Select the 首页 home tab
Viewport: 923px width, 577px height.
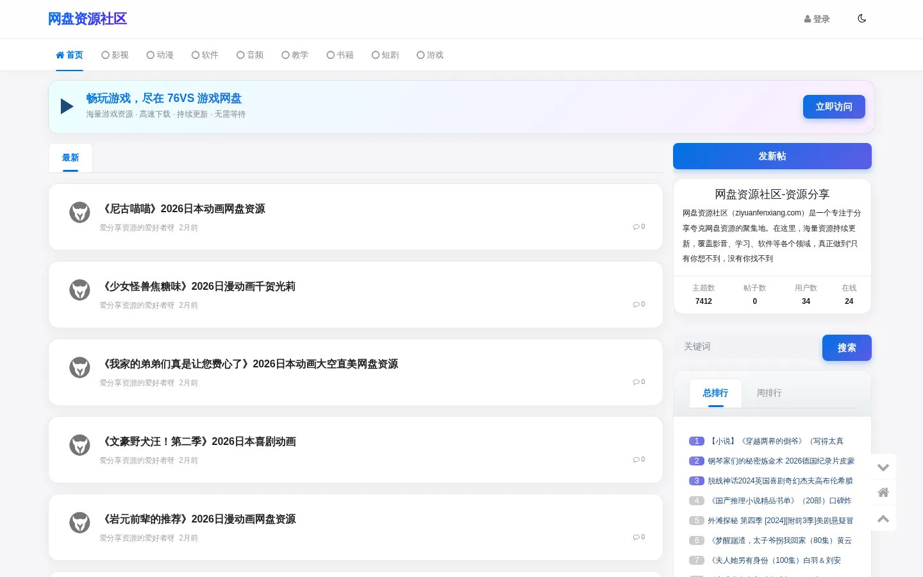coord(69,55)
